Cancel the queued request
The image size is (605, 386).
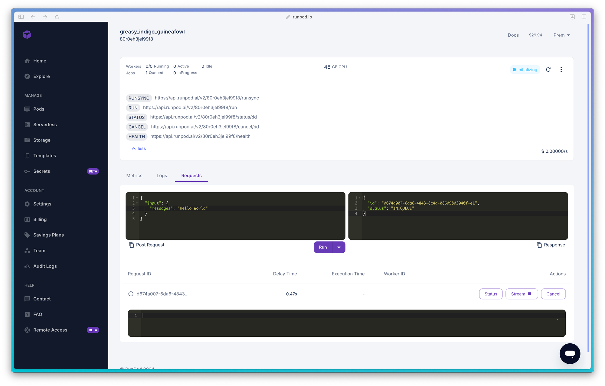tap(553, 294)
